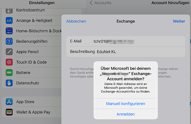Screen dimensions: 191x124
Task: Tap the Kontrollzentrum icon
Action: [x=9, y=10]
